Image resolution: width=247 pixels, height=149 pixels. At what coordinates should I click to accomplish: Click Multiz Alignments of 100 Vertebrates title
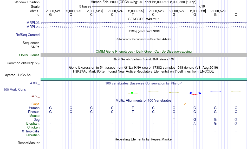tap(144, 101)
